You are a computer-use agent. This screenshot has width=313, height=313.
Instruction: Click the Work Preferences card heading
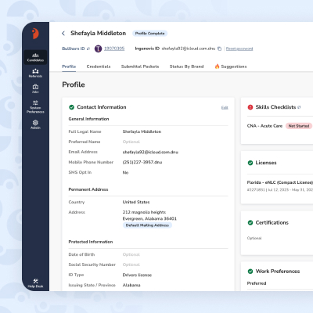pyautogui.click(x=278, y=272)
